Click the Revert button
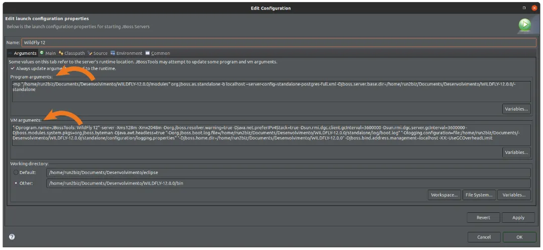This screenshot has height=250, width=543. pos(483,217)
